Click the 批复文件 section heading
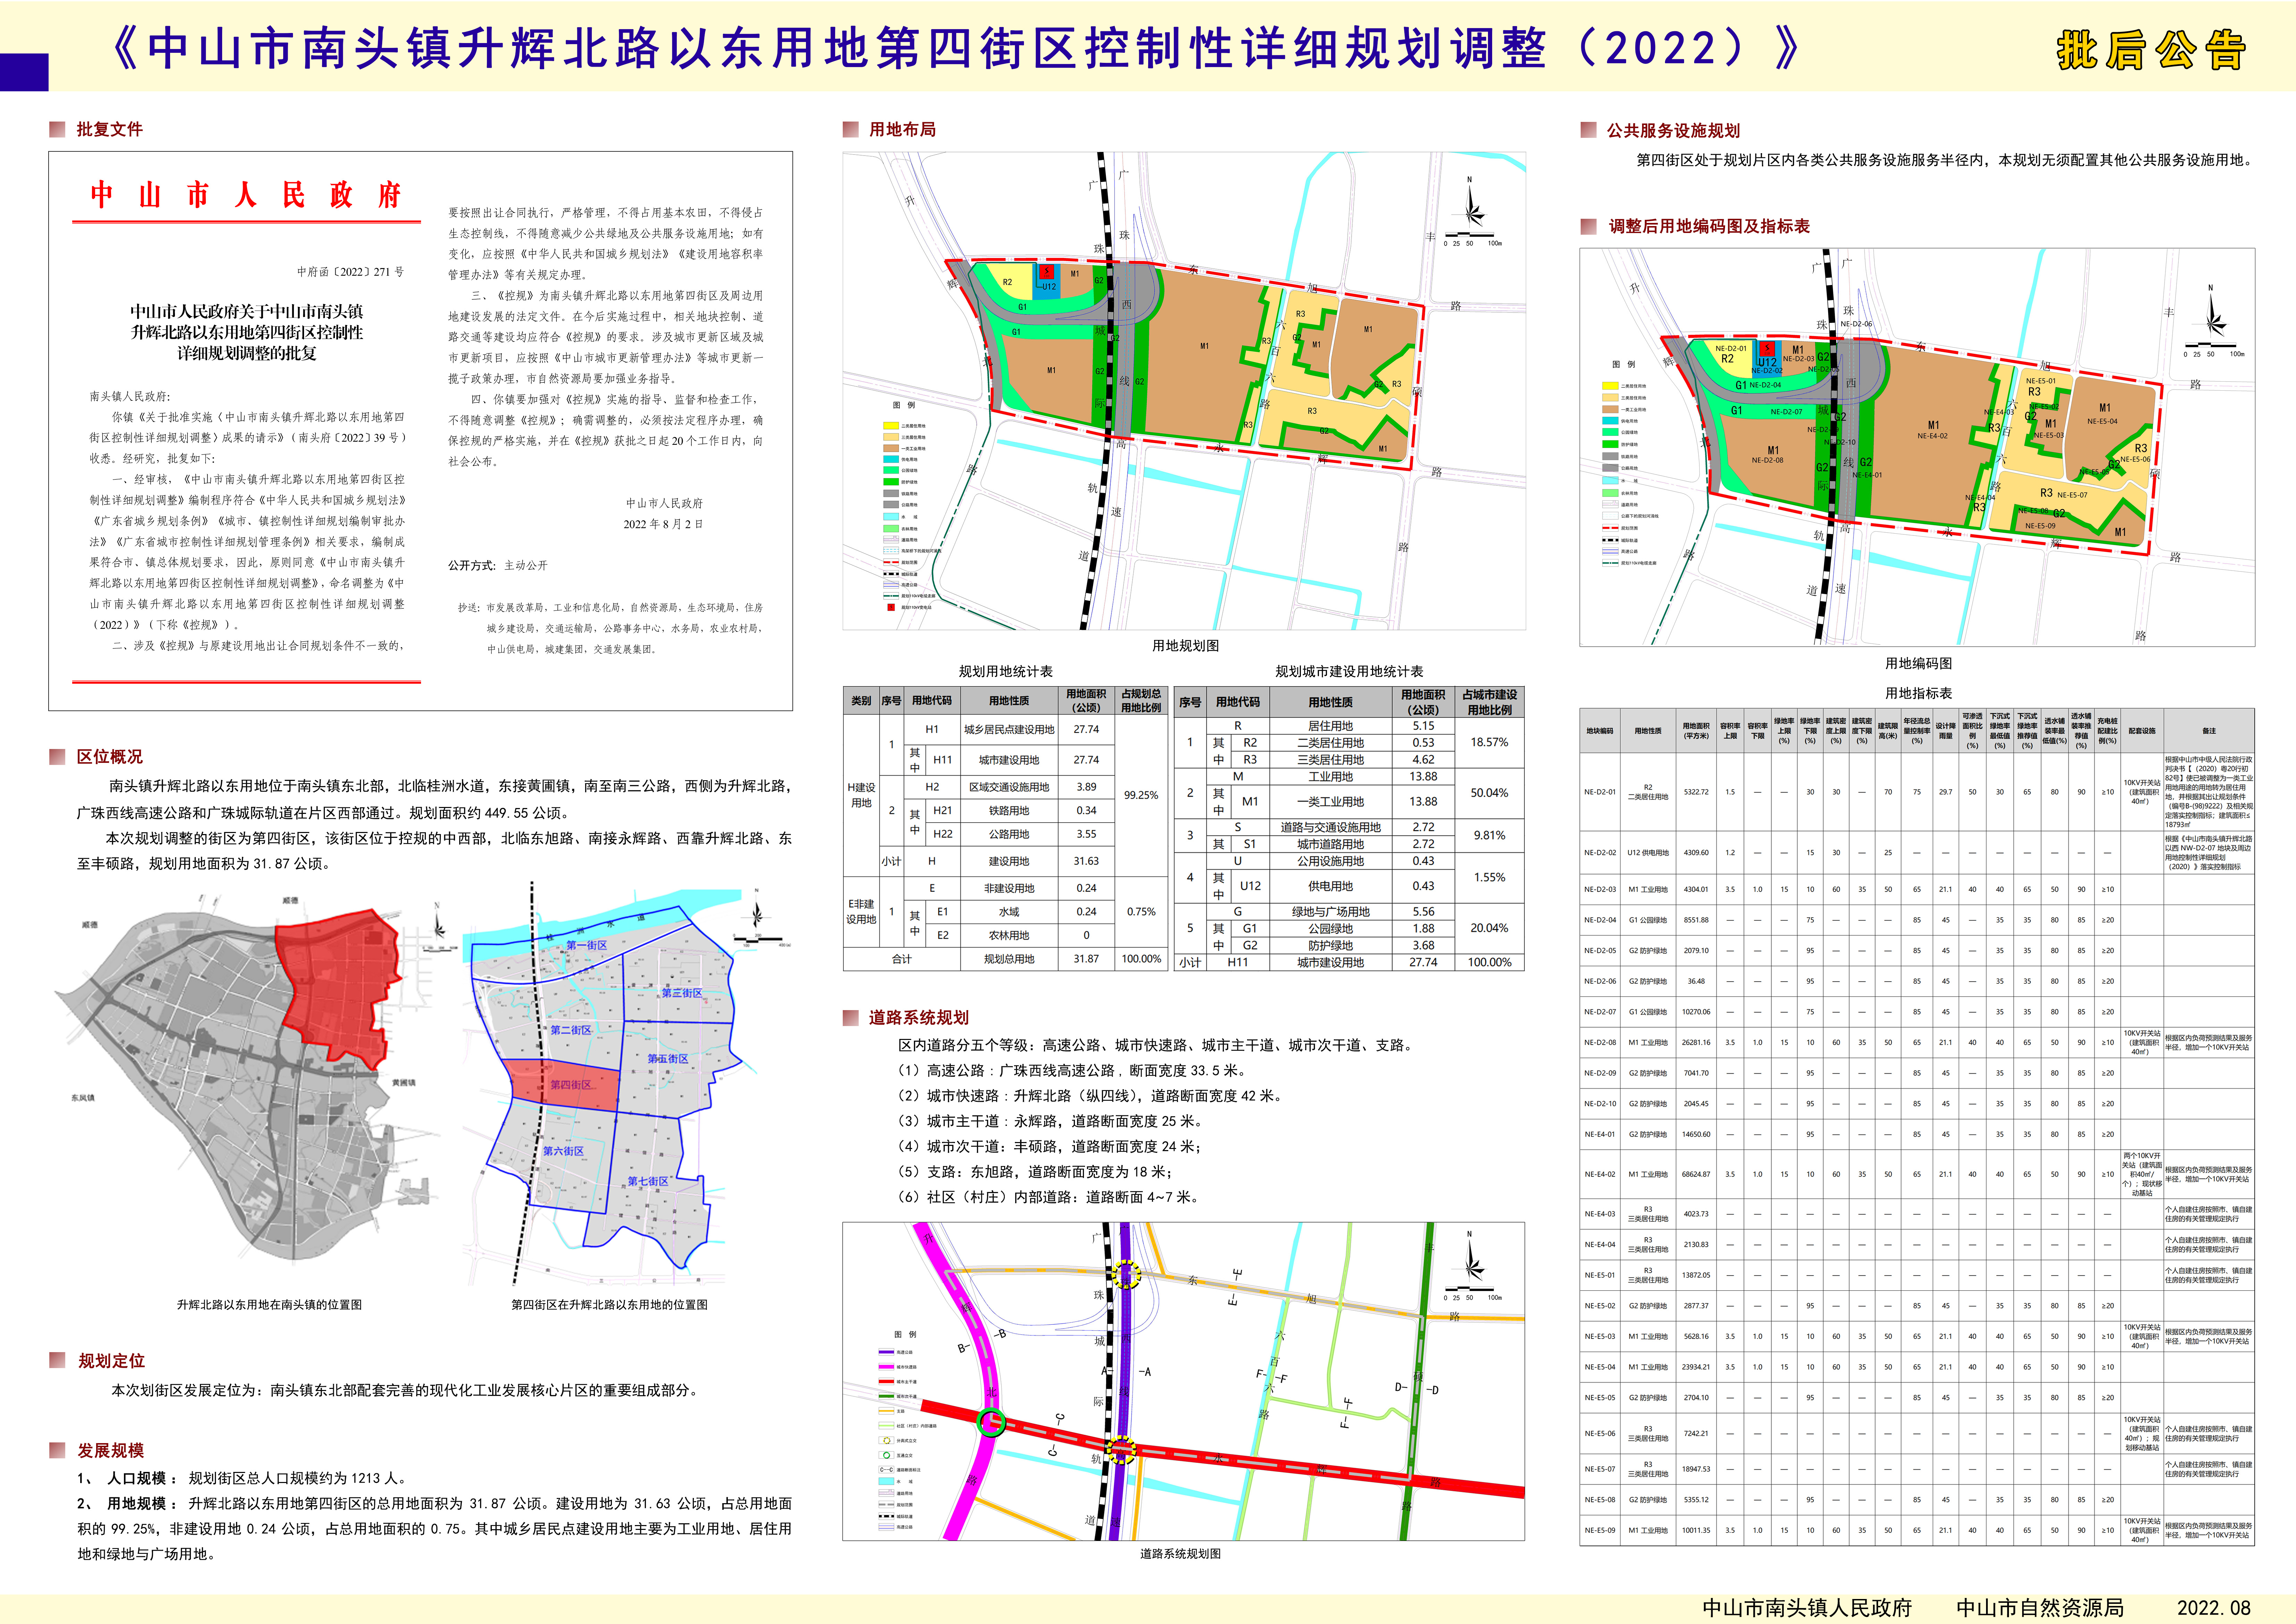Image resolution: width=2296 pixels, height=1624 pixels. [110, 129]
